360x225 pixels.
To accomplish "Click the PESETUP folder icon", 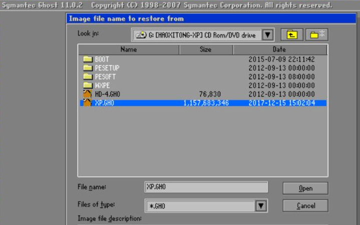I will (x=88, y=68).
